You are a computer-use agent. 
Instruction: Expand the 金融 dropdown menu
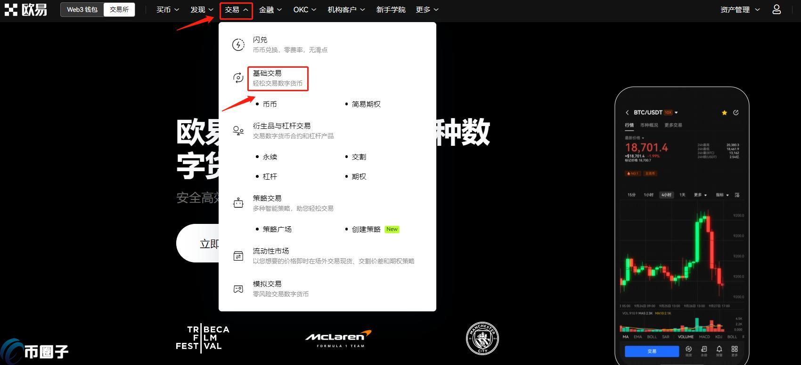pos(270,9)
